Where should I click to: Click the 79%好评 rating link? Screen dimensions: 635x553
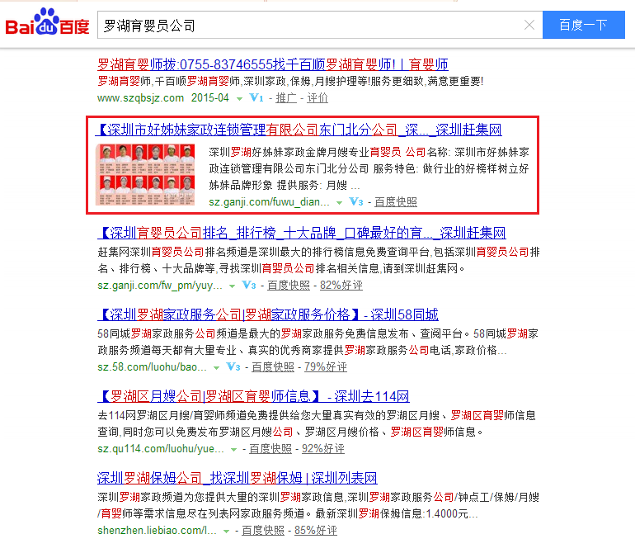coord(326,367)
